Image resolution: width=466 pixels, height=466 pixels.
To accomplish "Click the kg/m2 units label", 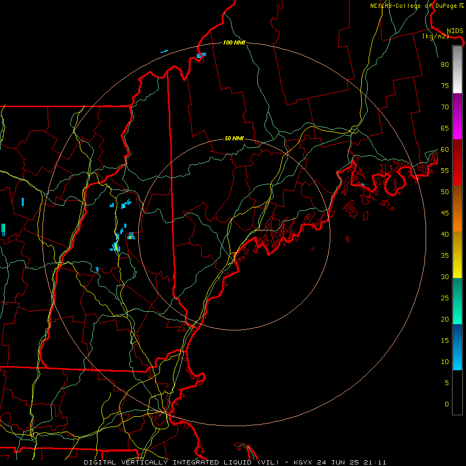I will (x=435, y=36).
